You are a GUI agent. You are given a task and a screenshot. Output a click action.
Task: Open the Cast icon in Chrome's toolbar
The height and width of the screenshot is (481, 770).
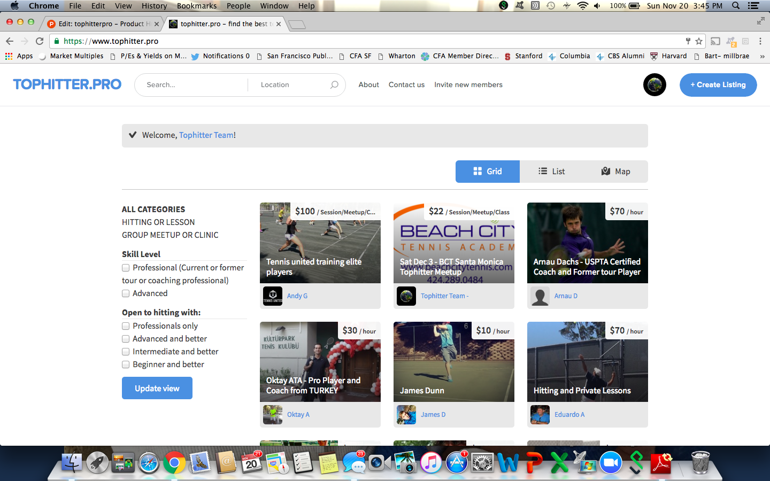pos(715,41)
